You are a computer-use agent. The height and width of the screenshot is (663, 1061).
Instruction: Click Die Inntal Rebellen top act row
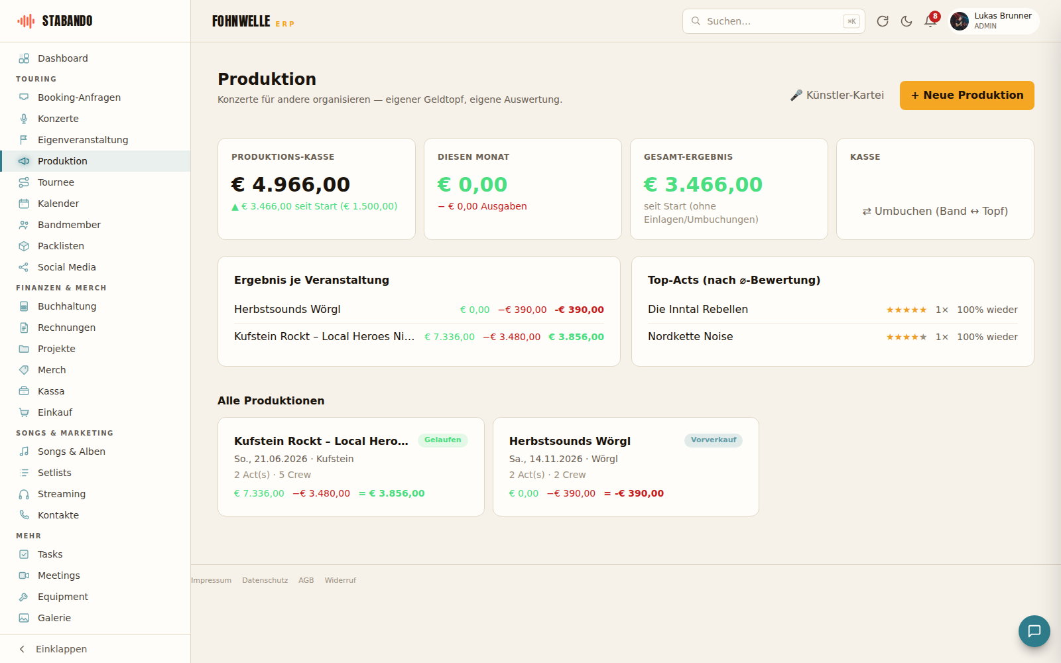833,310
